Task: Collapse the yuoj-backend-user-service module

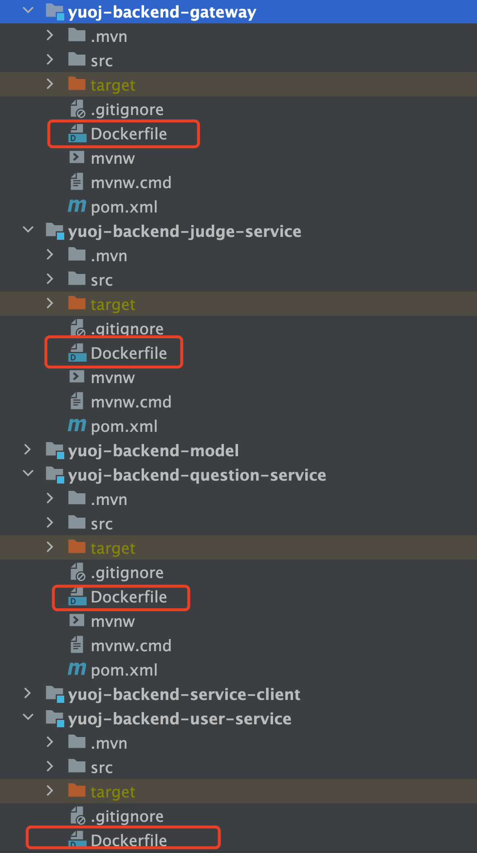Action: [x=28, y=717]
